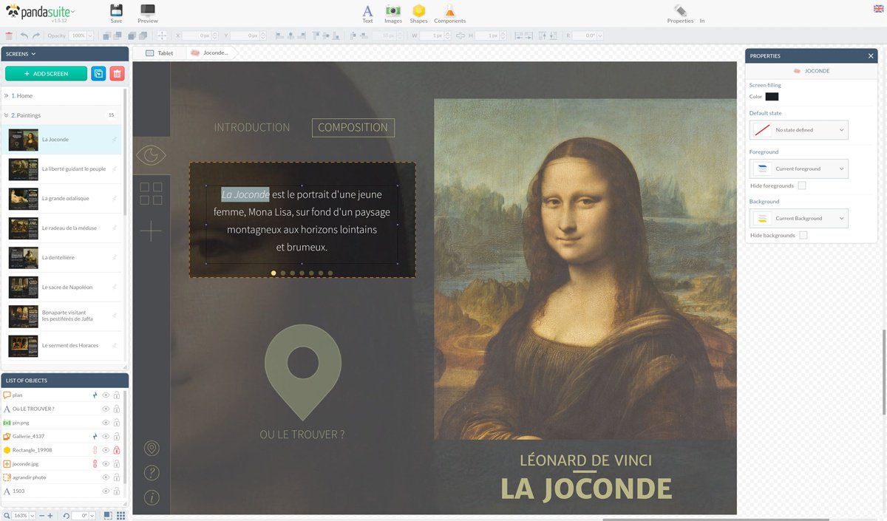Enable the Hide foregrounds checkbox

[x=802, y=185]
